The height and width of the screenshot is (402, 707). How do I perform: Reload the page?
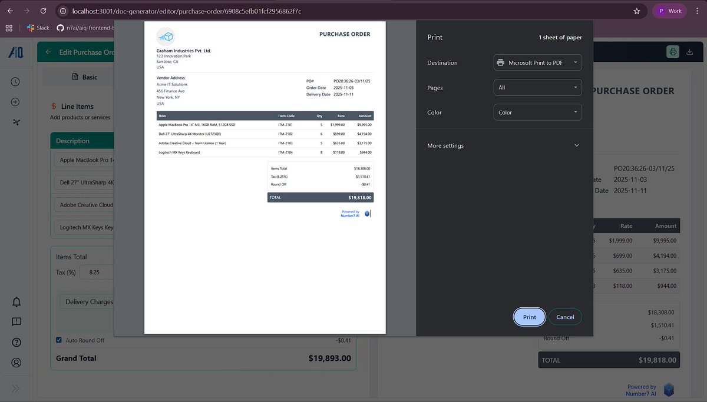click(x=44, y=11)
